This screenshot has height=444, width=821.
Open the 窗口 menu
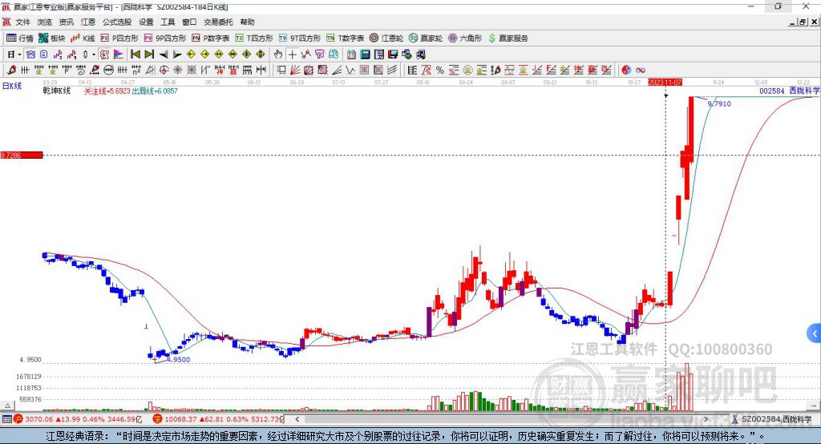click(x=189, y=22)
